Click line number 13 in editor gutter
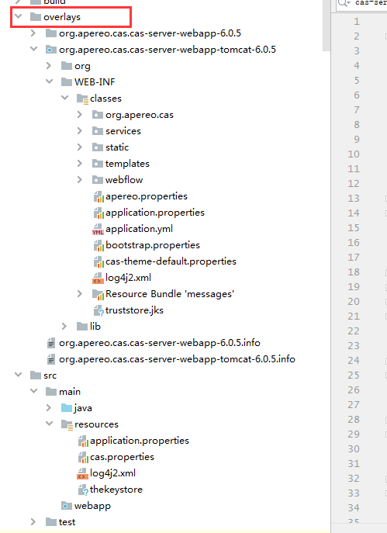The width and height of the screenshot is (387, 533). coord(354,198)
